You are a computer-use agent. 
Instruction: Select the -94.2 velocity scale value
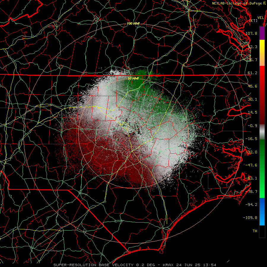251,205
